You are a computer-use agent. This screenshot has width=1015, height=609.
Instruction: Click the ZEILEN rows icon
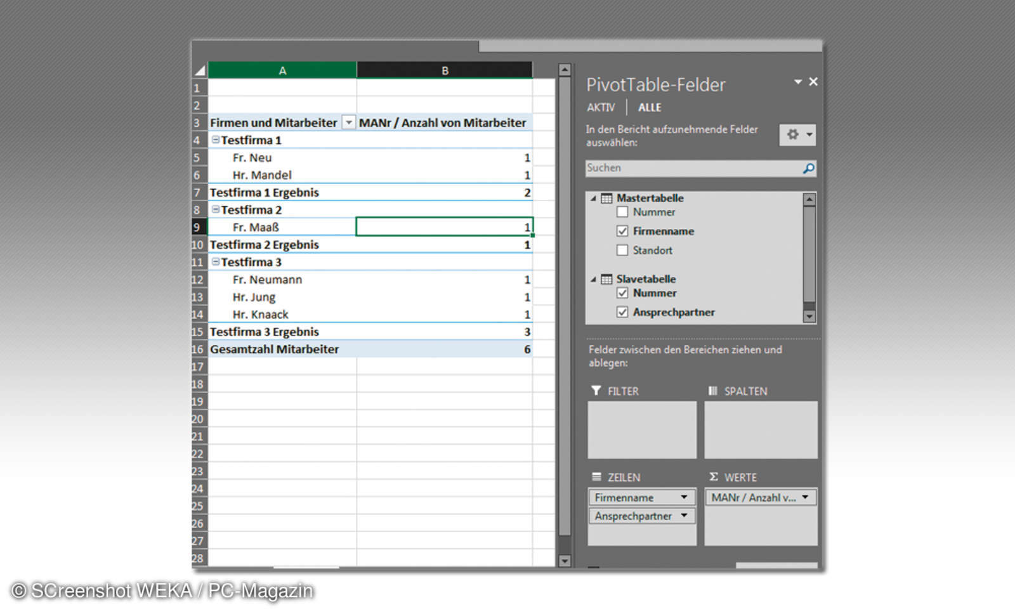pyautogui.click(x=595, y=476)
